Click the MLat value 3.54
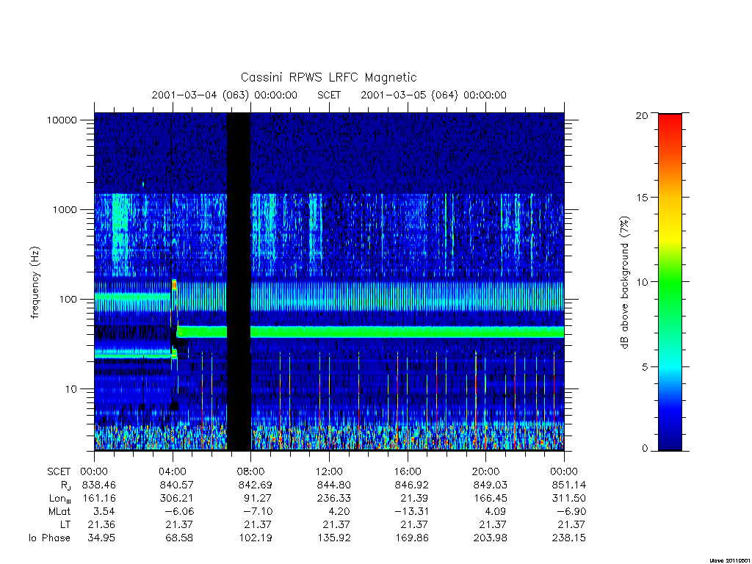This screenshot has height=564, width=752. (x=104, y=512)
